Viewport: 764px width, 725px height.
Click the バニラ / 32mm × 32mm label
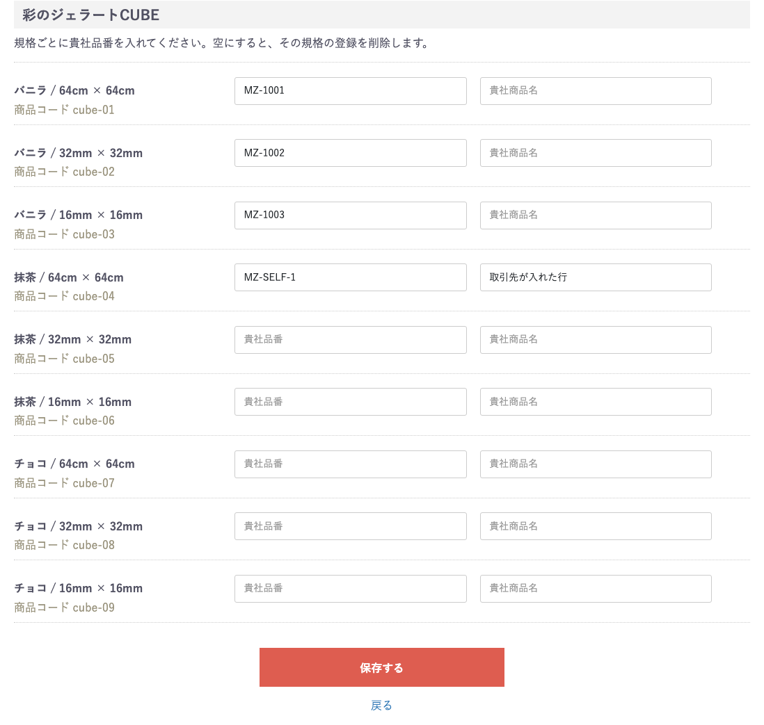(79, 153)
